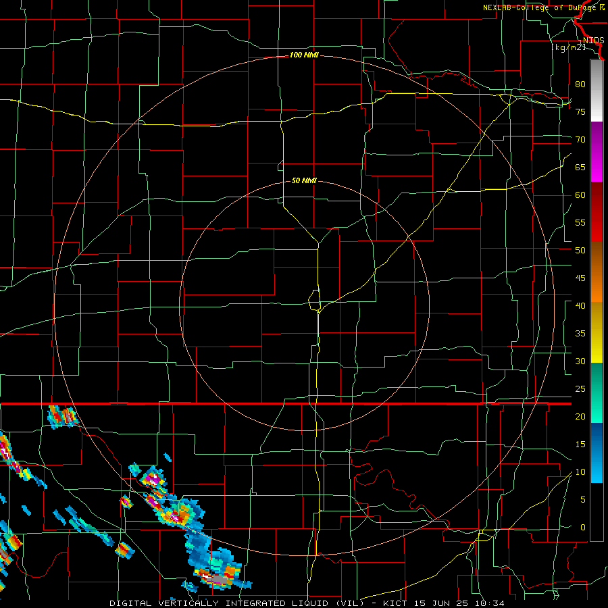Pick the magenta-purple band on the color scale
608x608 pixels.
click(x=597, y=151)
